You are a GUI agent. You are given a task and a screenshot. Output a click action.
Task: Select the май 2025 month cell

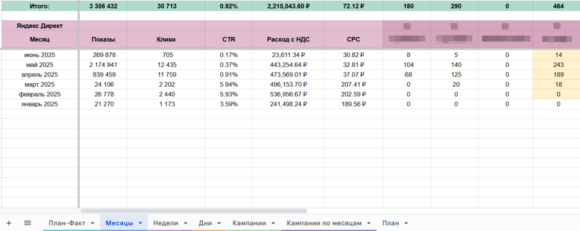pyautogui.click(x=40, y=65)
